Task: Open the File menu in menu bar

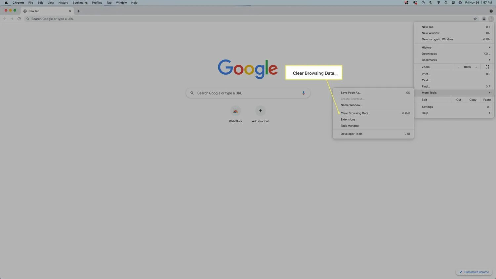Action: pos(31,3)
